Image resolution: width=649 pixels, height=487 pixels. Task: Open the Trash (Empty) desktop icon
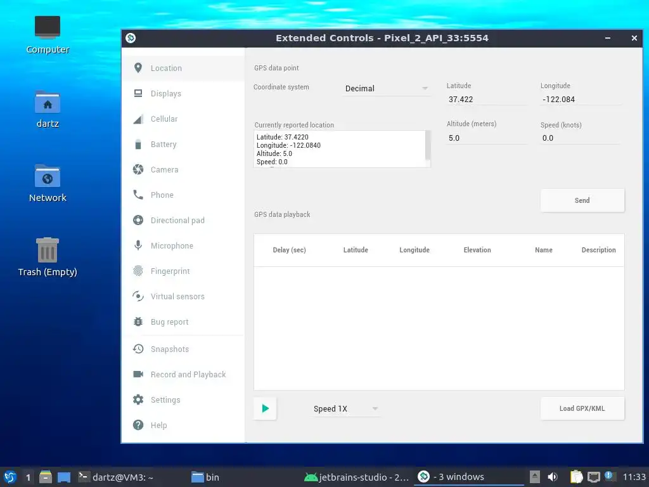48,257
